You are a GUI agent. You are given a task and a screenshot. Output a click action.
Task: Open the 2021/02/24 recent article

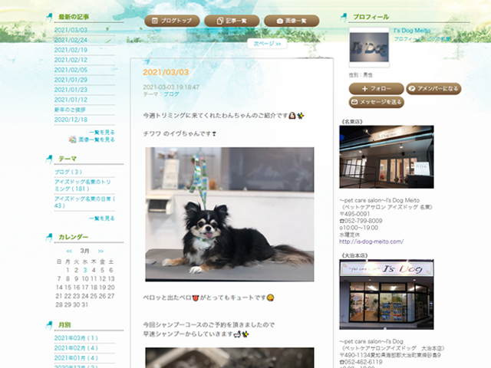click(71, 40)
